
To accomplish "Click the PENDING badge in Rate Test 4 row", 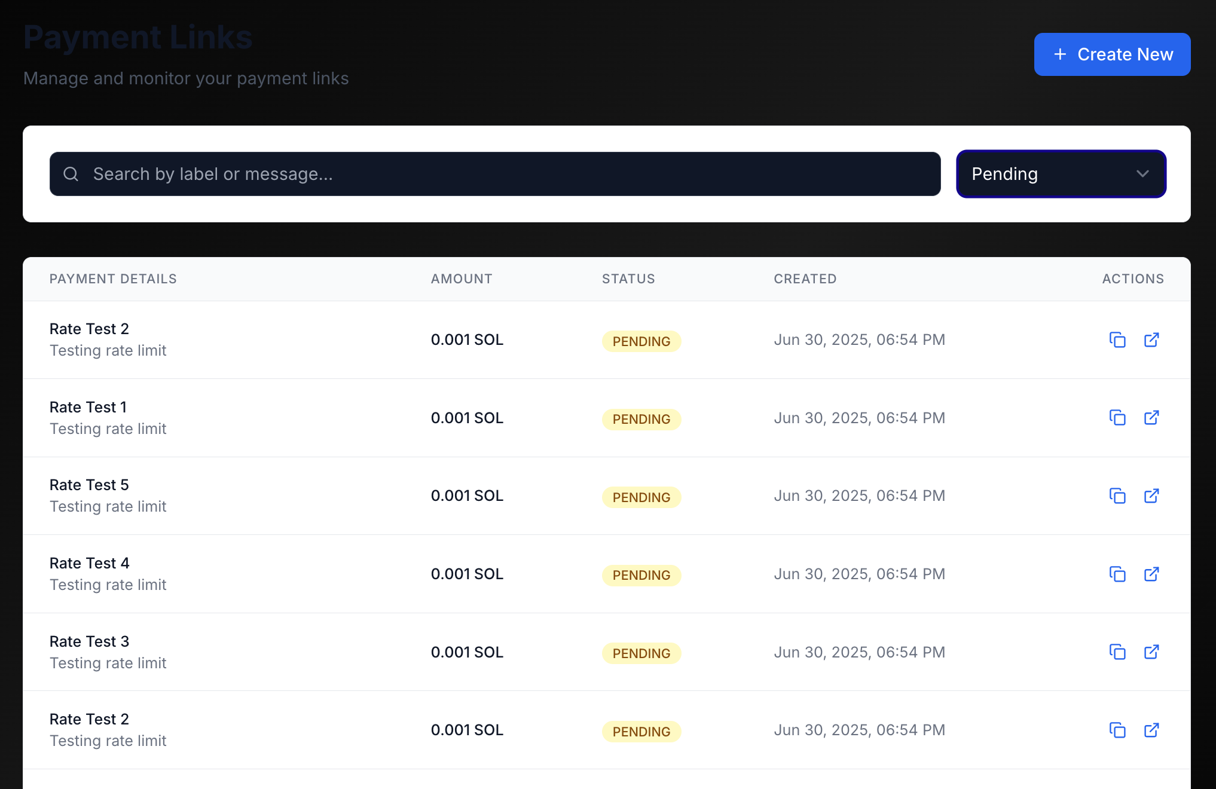I will tap(641, 576).
